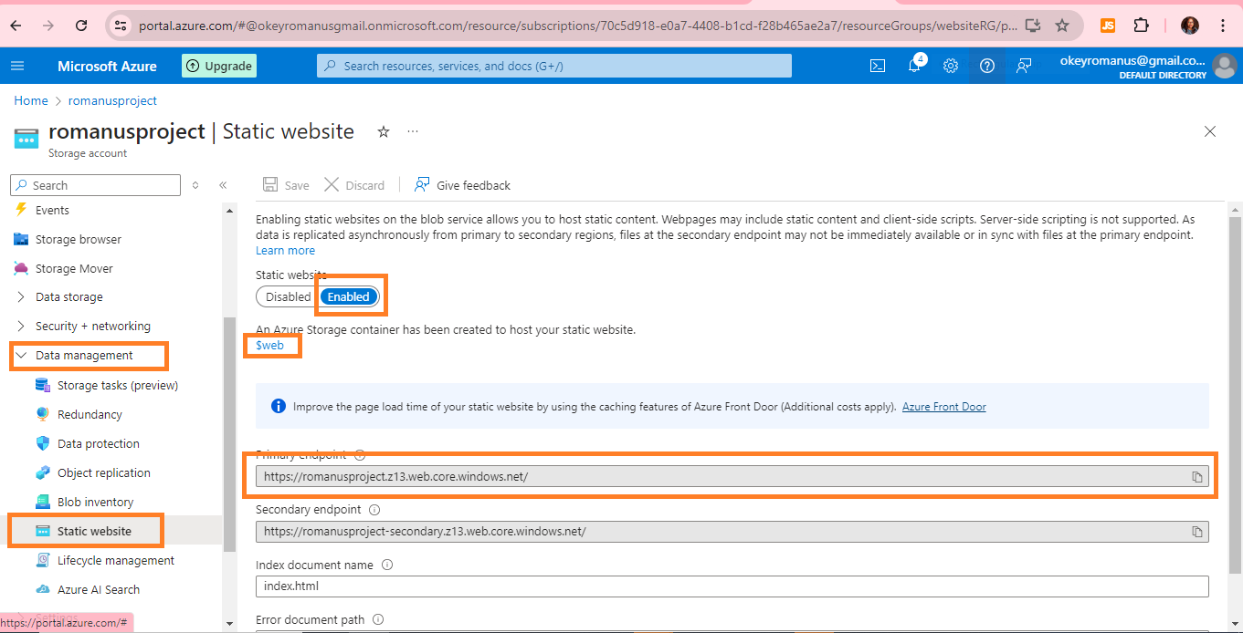Go to romanusproject breadcrumb
This screenshot has height=633, width=1243.
coord(112,100)
